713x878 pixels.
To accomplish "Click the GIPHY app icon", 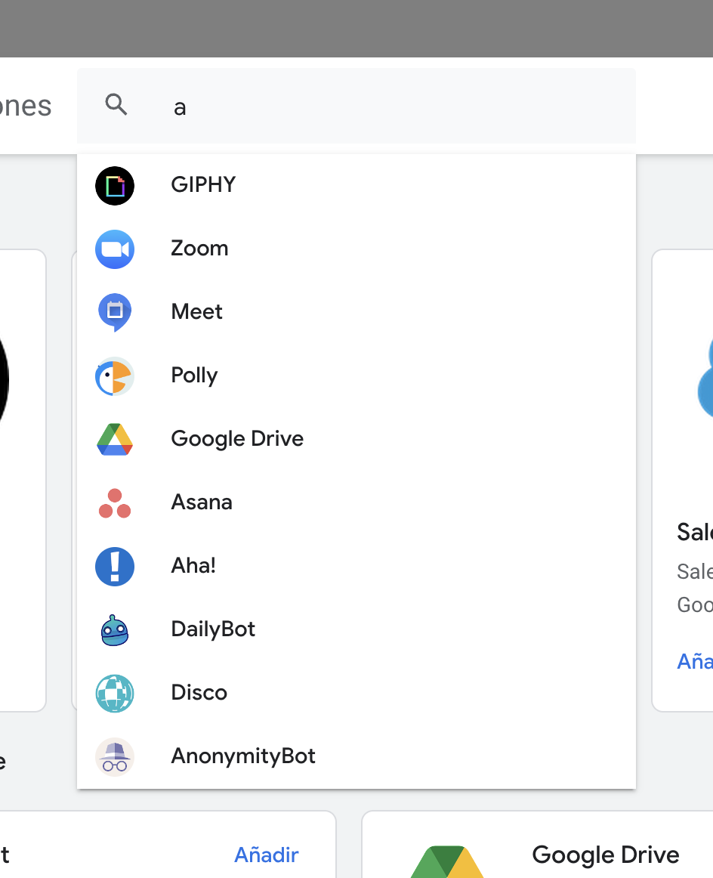I will [x=115, y=186].
